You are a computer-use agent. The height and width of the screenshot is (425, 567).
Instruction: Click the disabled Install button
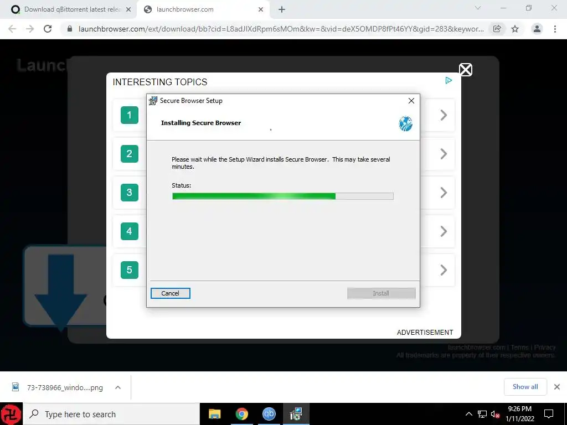click(x=381, y=293)
